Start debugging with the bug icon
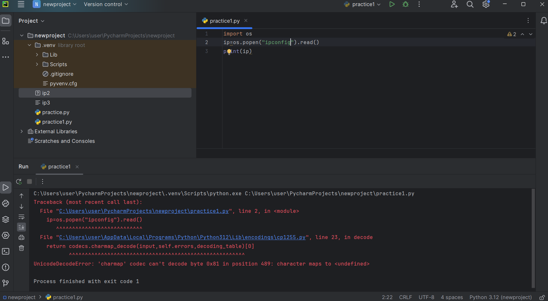 [406, 4]
